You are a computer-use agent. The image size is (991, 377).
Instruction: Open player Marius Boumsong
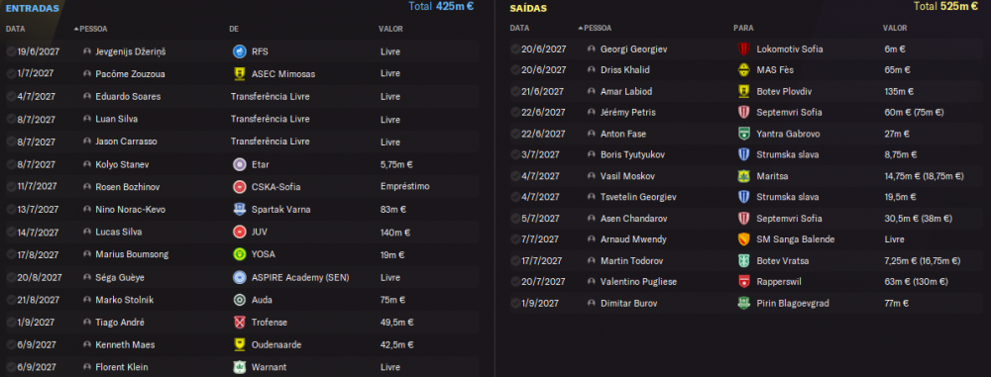[x=132, y=254]
